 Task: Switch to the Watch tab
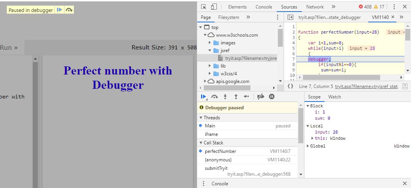coord(335,97)
